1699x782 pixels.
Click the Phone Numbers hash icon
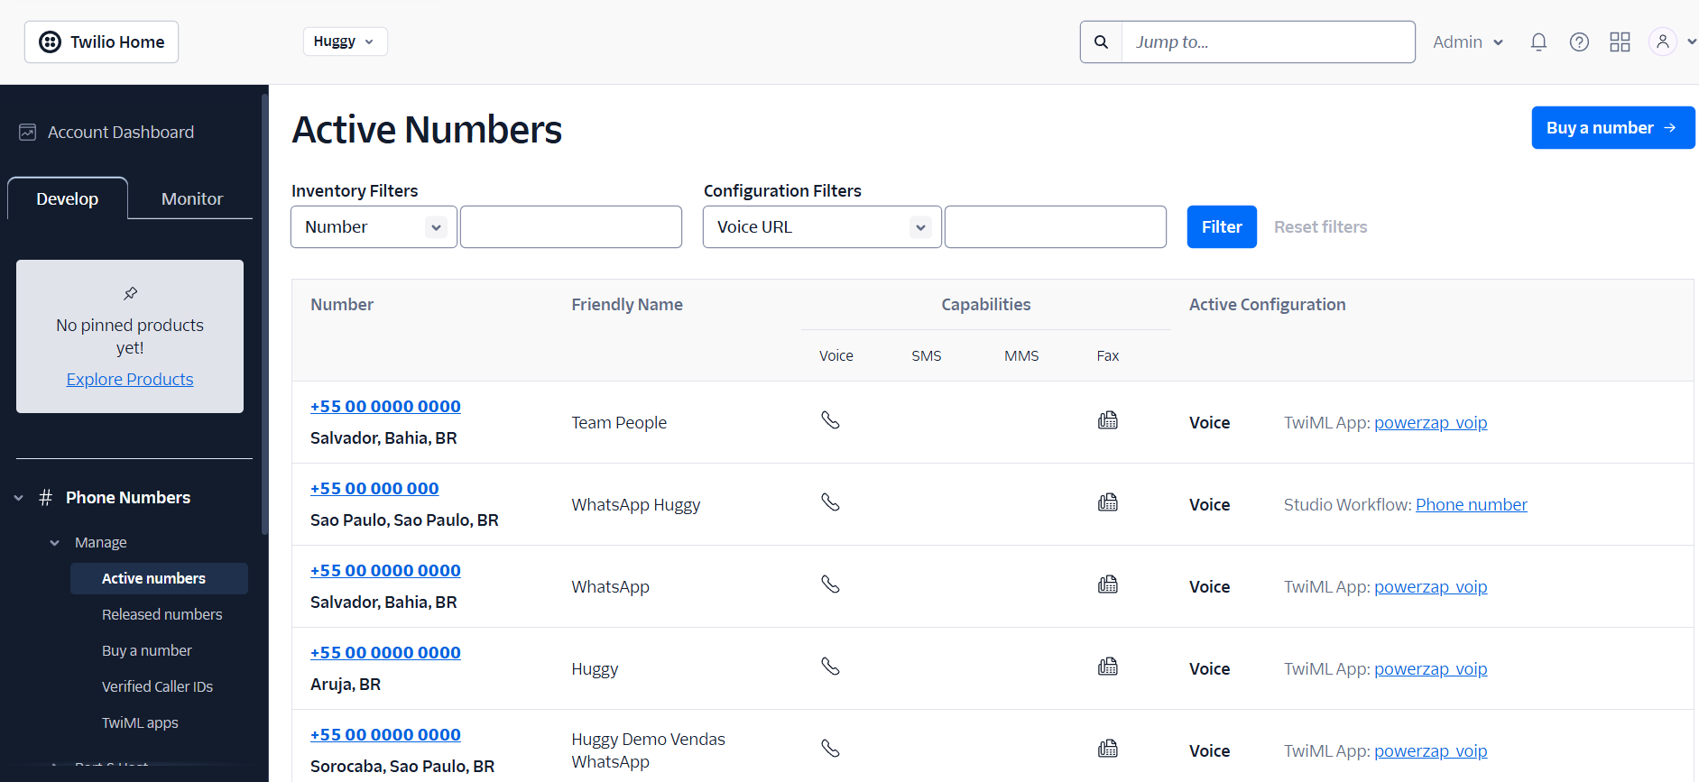(x=46, y=498)
